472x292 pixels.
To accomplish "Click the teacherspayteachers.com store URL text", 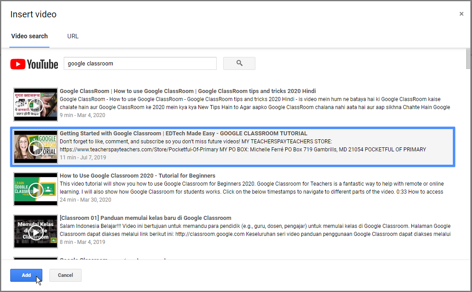I will click(x=139, y=150).
